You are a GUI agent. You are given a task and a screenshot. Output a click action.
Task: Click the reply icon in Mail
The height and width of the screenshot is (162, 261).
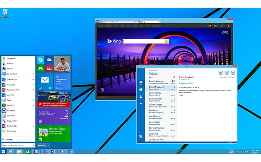pos(221,73)
